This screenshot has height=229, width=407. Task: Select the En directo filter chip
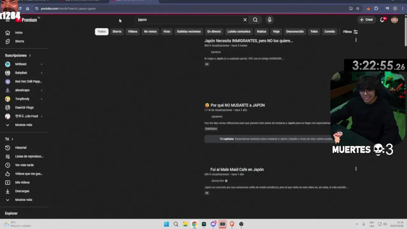coord(214,31)
